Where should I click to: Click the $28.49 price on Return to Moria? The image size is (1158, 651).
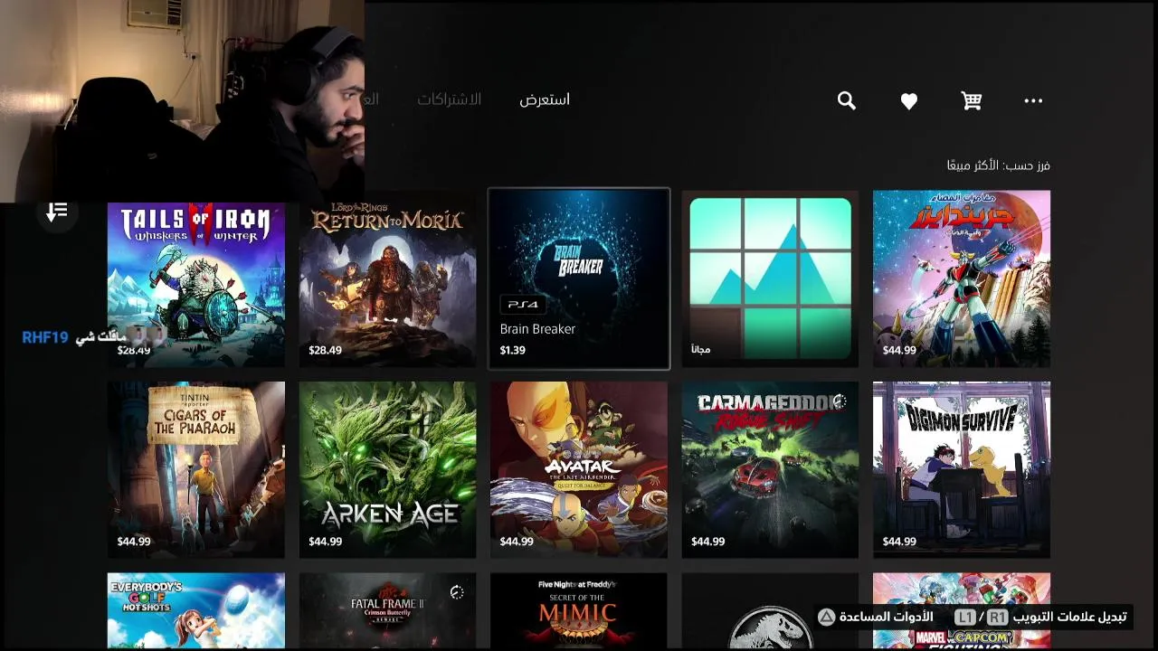coord(325,350)
